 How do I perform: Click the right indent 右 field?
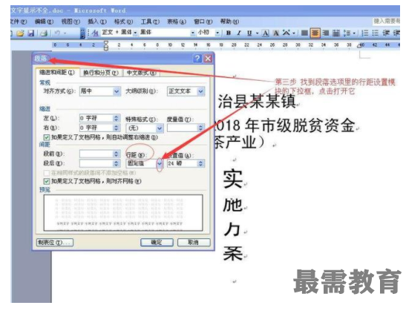click(x=96, y=128)
